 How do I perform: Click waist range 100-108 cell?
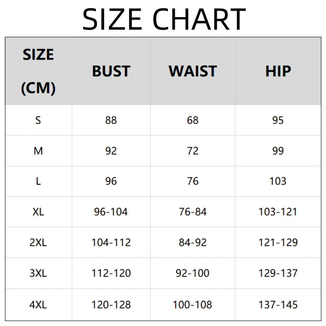[x=192, y=304]
